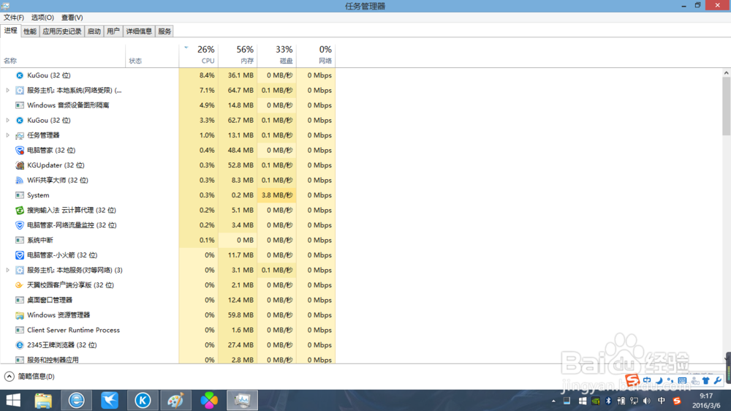Select the 服务和控制器应用 row
731x411 pixels.
[168, 360]
